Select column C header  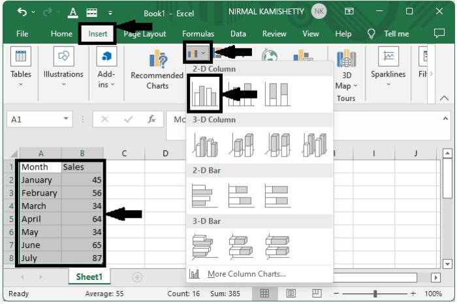click(124, 153)
